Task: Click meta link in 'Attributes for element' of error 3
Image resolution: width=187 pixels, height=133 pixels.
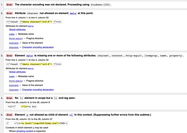Action: tap(30, 68)
